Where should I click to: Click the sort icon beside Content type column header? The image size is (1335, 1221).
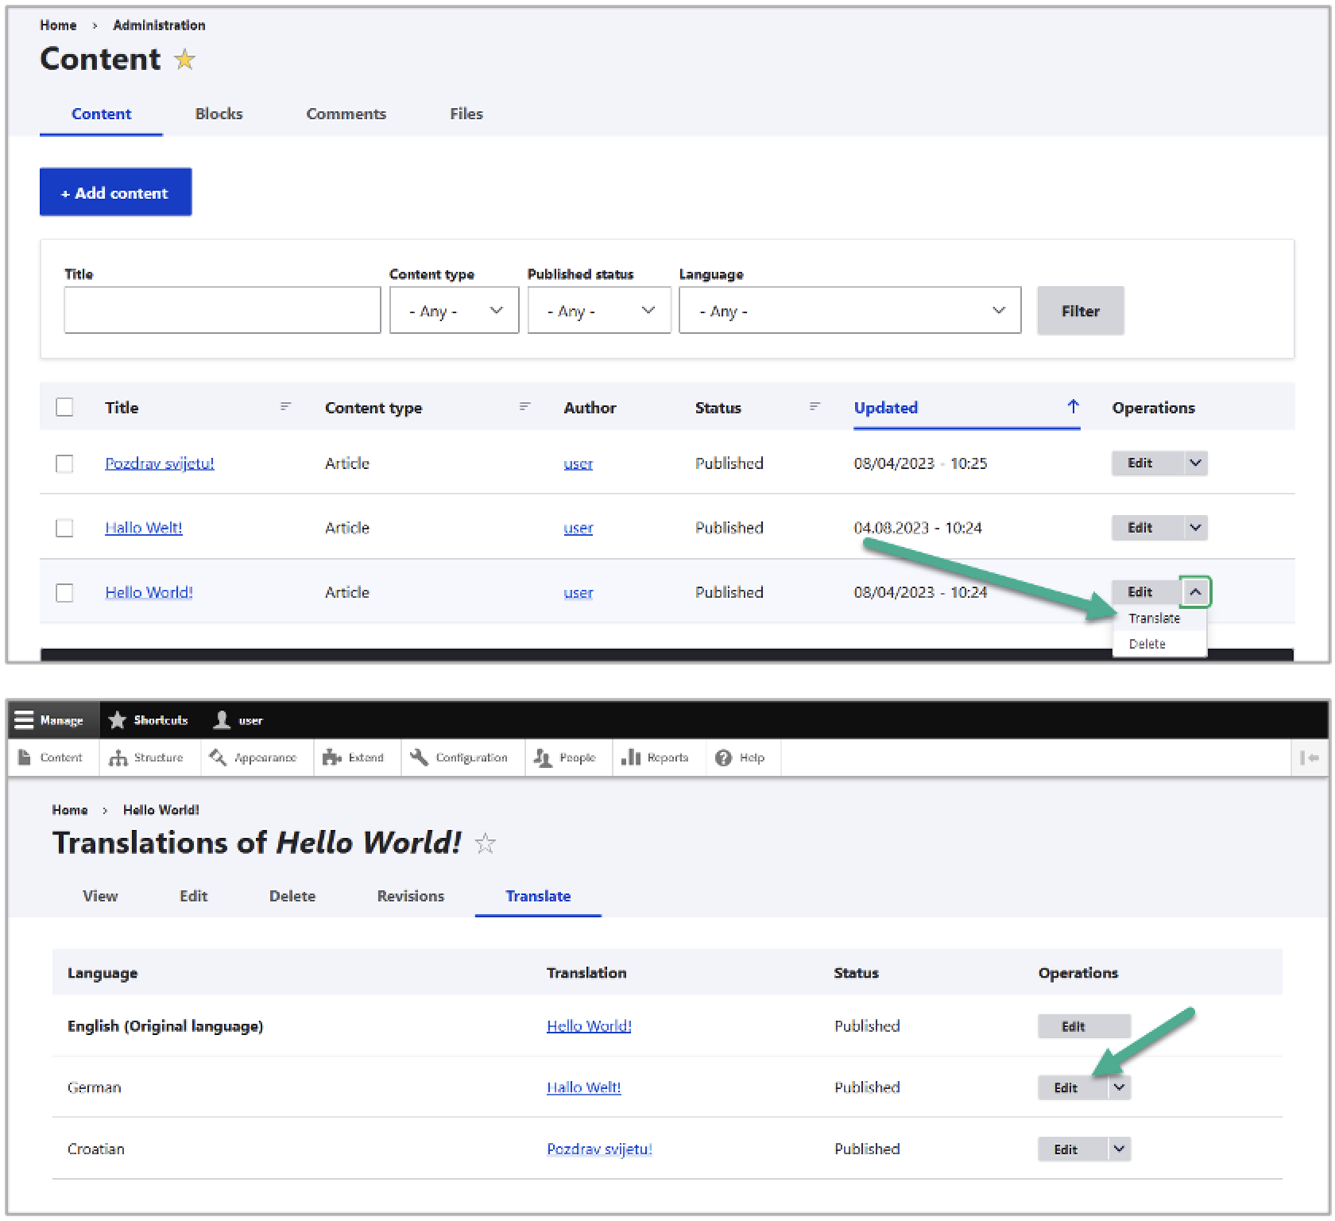click(x=524, y=406)
